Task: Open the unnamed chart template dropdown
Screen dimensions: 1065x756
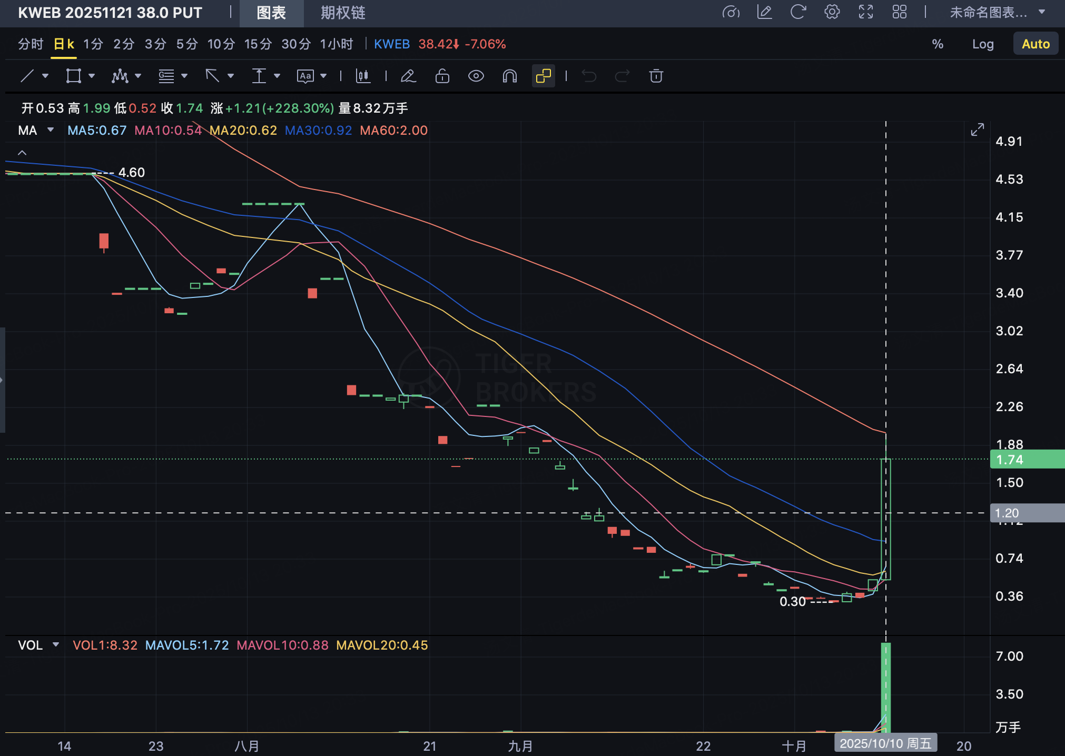Action: pos(997,12)
